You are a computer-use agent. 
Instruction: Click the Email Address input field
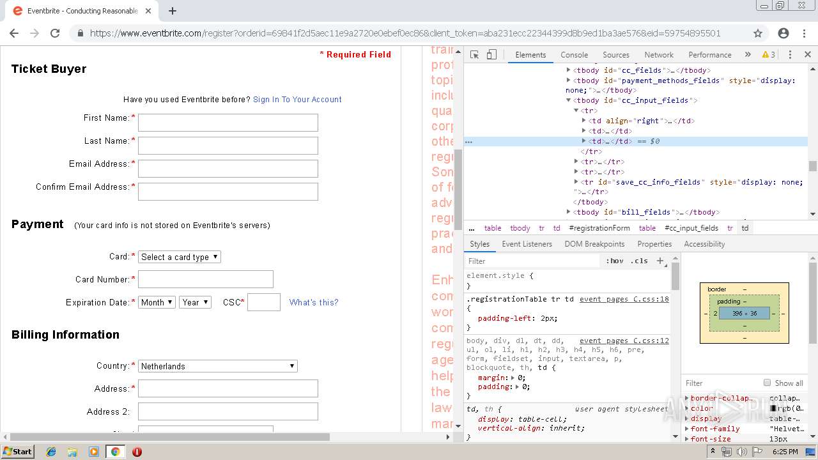click(228, 169)
